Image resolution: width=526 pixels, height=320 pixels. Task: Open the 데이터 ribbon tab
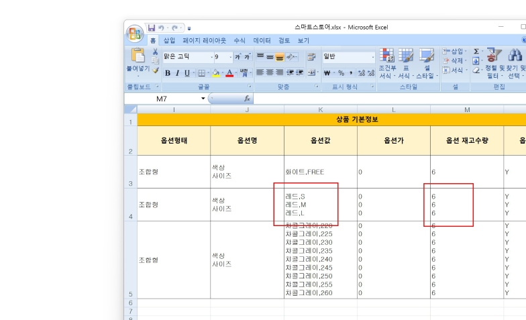click(262, 41)
